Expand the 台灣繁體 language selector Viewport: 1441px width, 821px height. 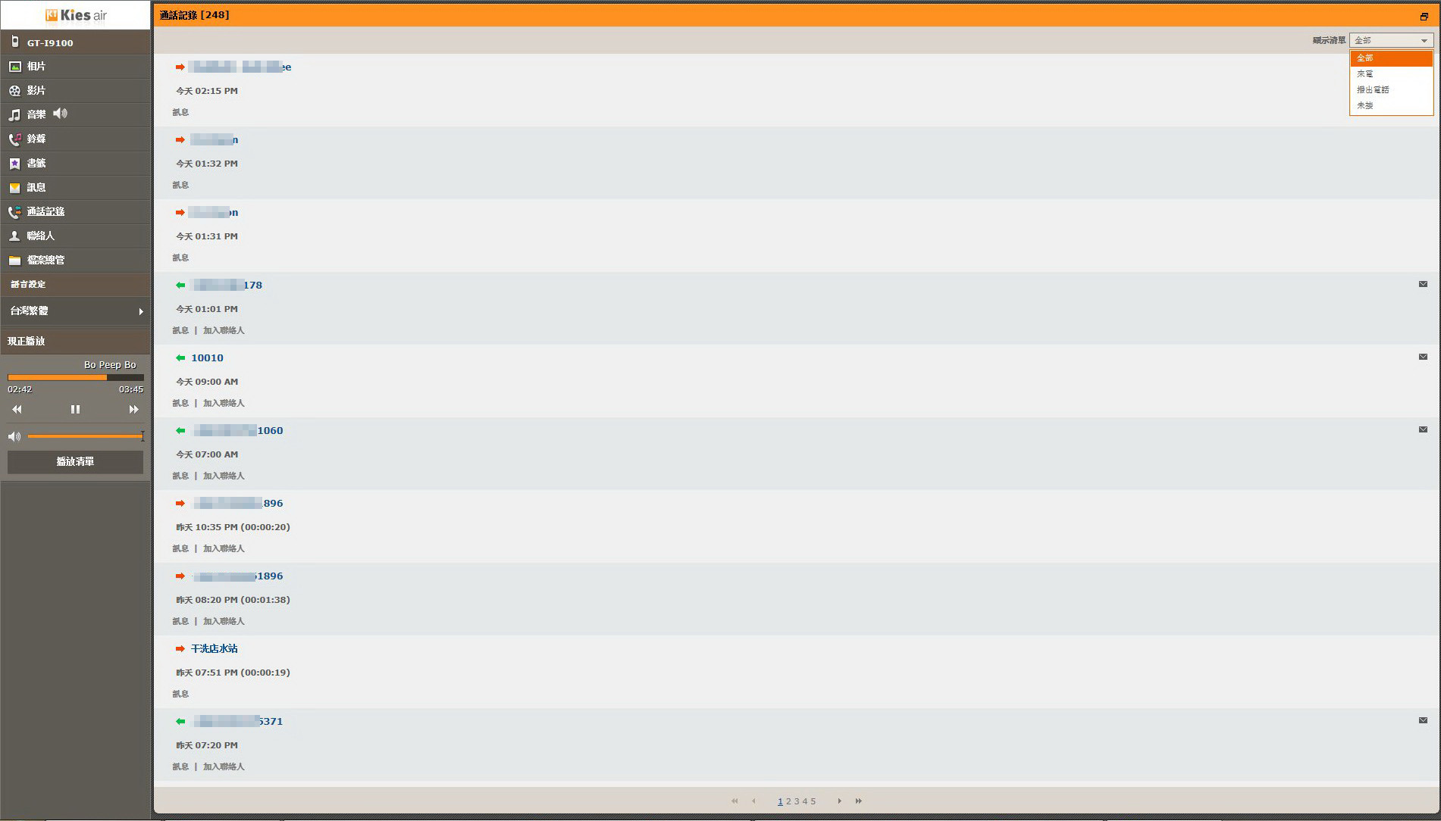pyautogui.click(x=75, y=311)
